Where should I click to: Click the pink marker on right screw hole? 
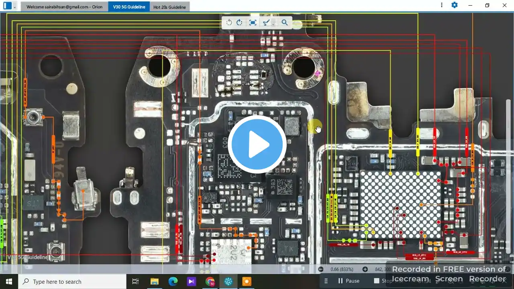318,73
